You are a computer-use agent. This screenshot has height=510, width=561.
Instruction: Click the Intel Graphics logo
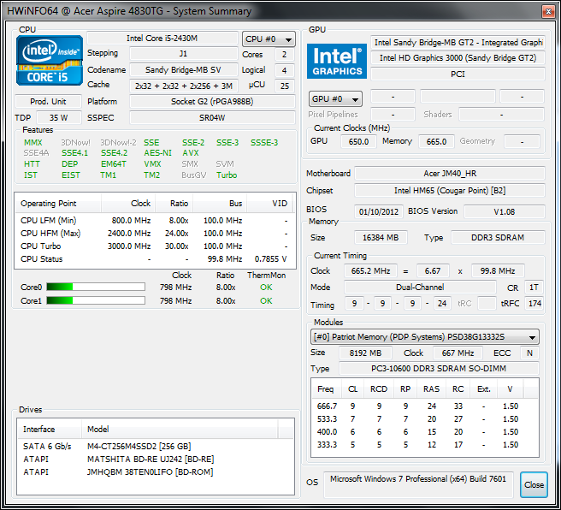(336, 60)
